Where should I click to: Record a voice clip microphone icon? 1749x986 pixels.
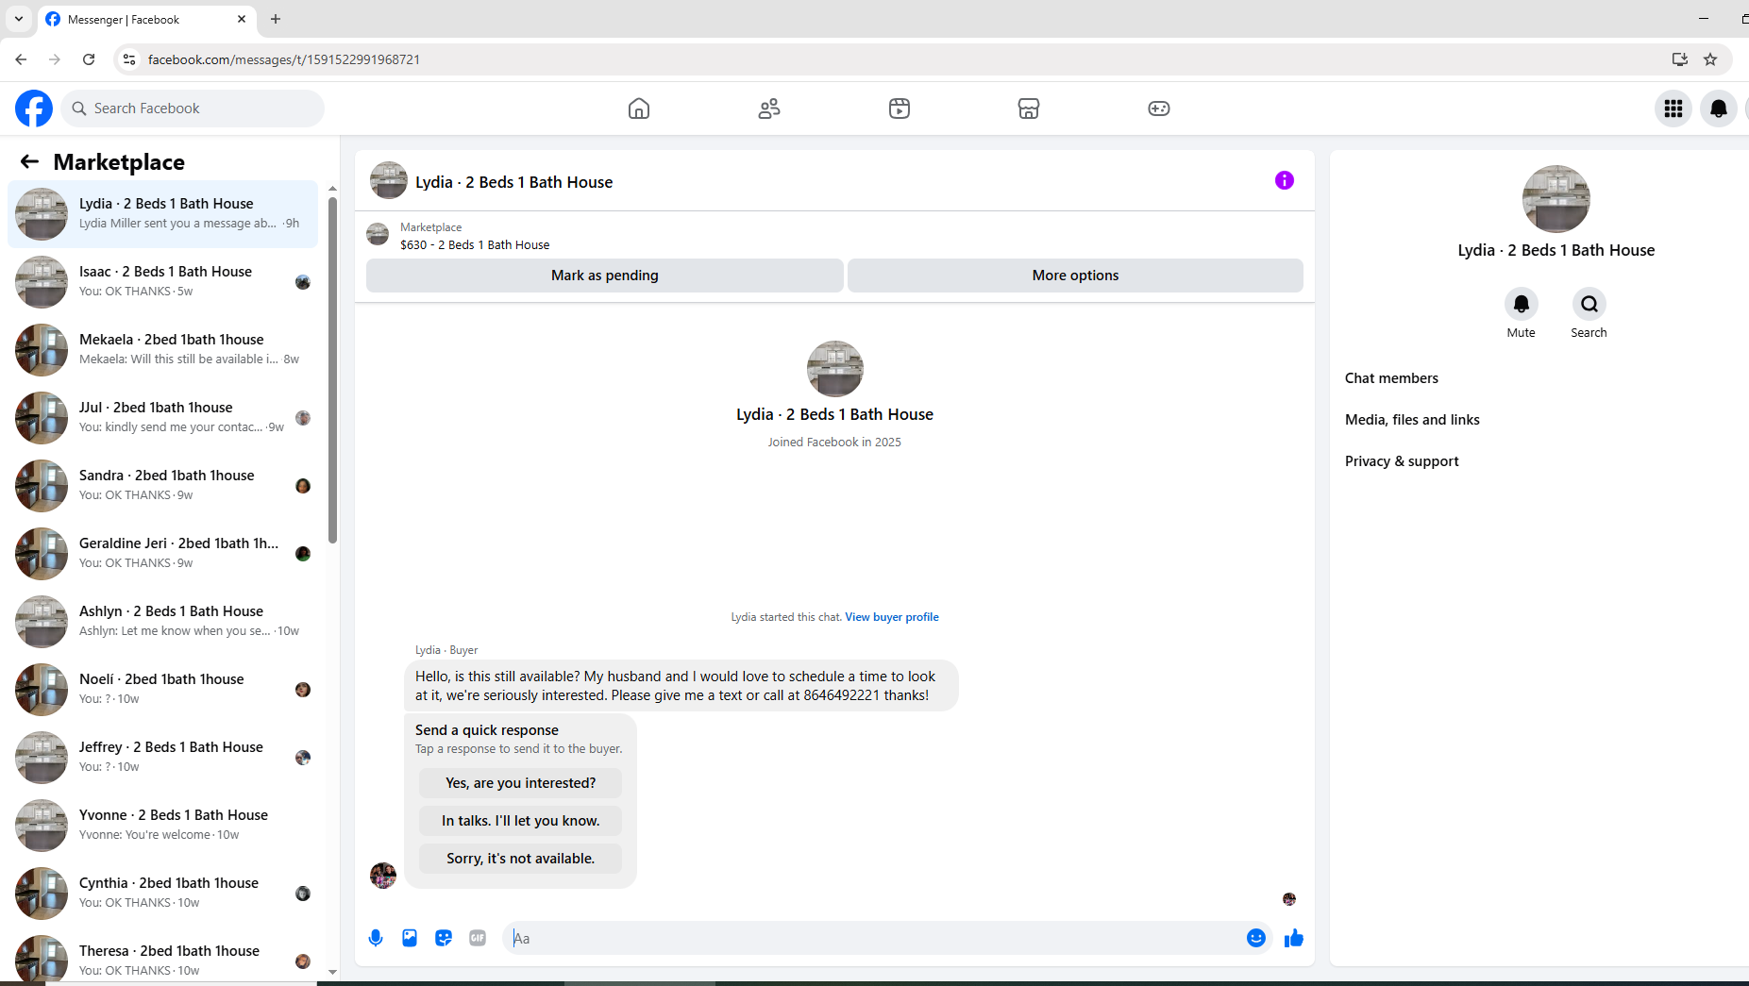376,938
